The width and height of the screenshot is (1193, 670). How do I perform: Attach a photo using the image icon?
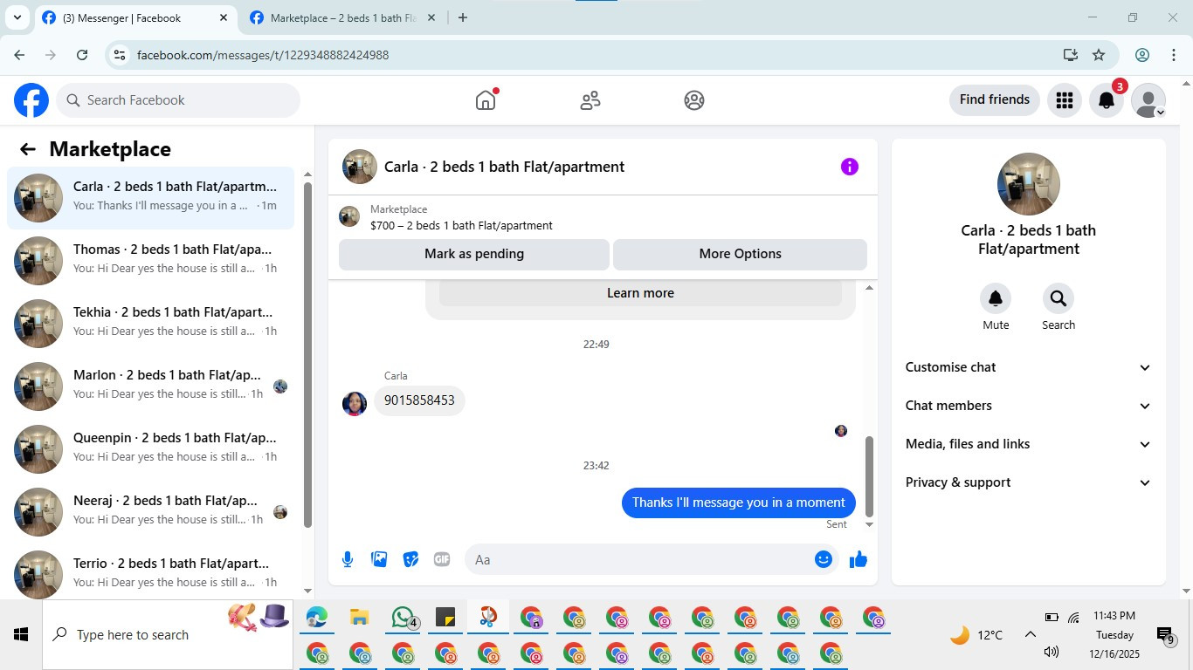tap(379, 559)
